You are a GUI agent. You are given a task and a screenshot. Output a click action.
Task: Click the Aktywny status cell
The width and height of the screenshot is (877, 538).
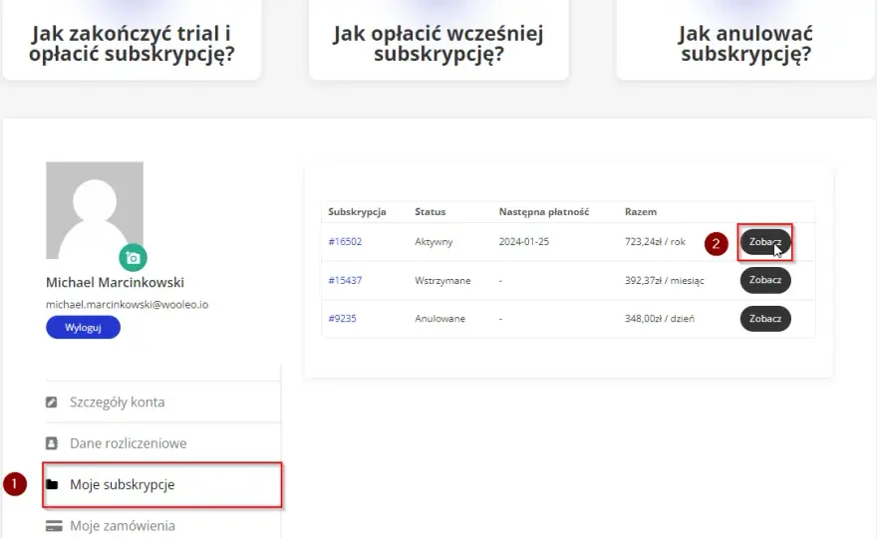[434, 242]
